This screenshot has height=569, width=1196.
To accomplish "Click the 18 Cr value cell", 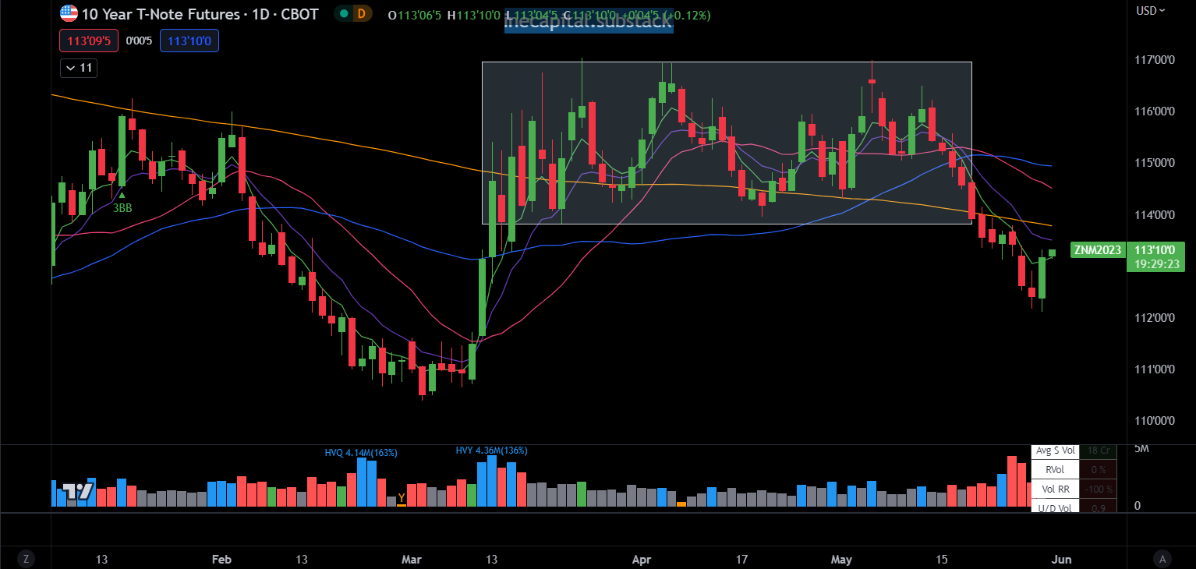I will coord(1099,451).
